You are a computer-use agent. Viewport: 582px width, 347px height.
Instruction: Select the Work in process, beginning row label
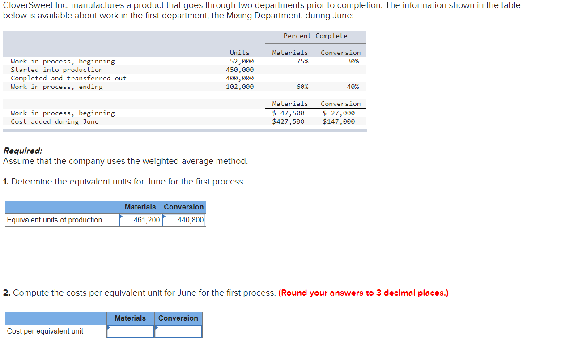point(63,61)
